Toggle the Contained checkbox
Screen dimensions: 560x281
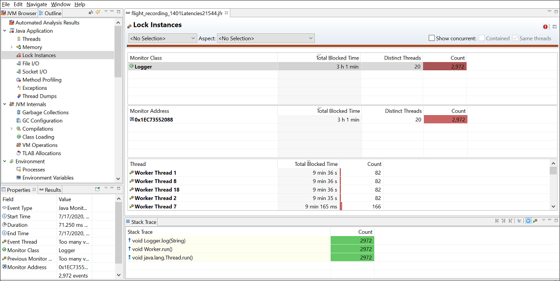[481, 38]
